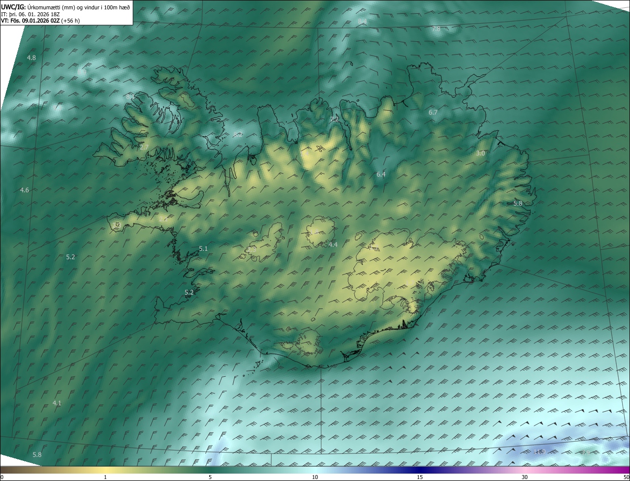Click the 10 mm tick on the color scale
630x481 pixels.
point(315,477)
